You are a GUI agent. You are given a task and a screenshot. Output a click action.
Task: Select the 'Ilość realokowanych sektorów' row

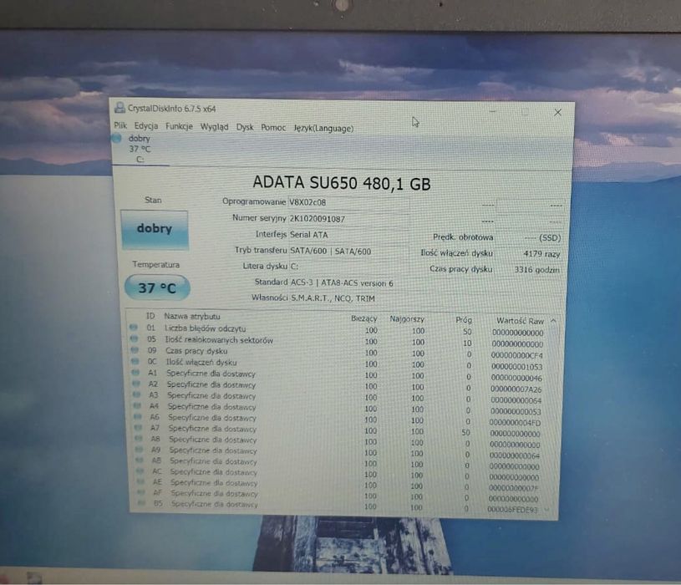pos(337,341)
